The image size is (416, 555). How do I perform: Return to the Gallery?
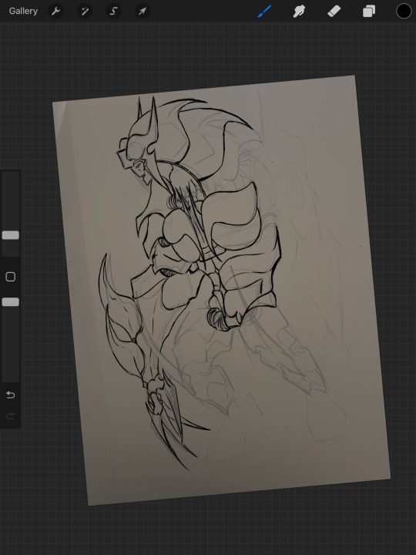[23, 12]
